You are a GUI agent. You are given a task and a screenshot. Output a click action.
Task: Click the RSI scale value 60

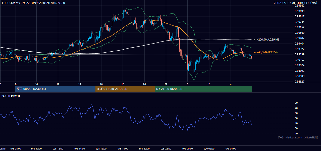[x=296, y=113]
